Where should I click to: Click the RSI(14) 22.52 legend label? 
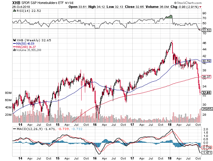(29, 11)
